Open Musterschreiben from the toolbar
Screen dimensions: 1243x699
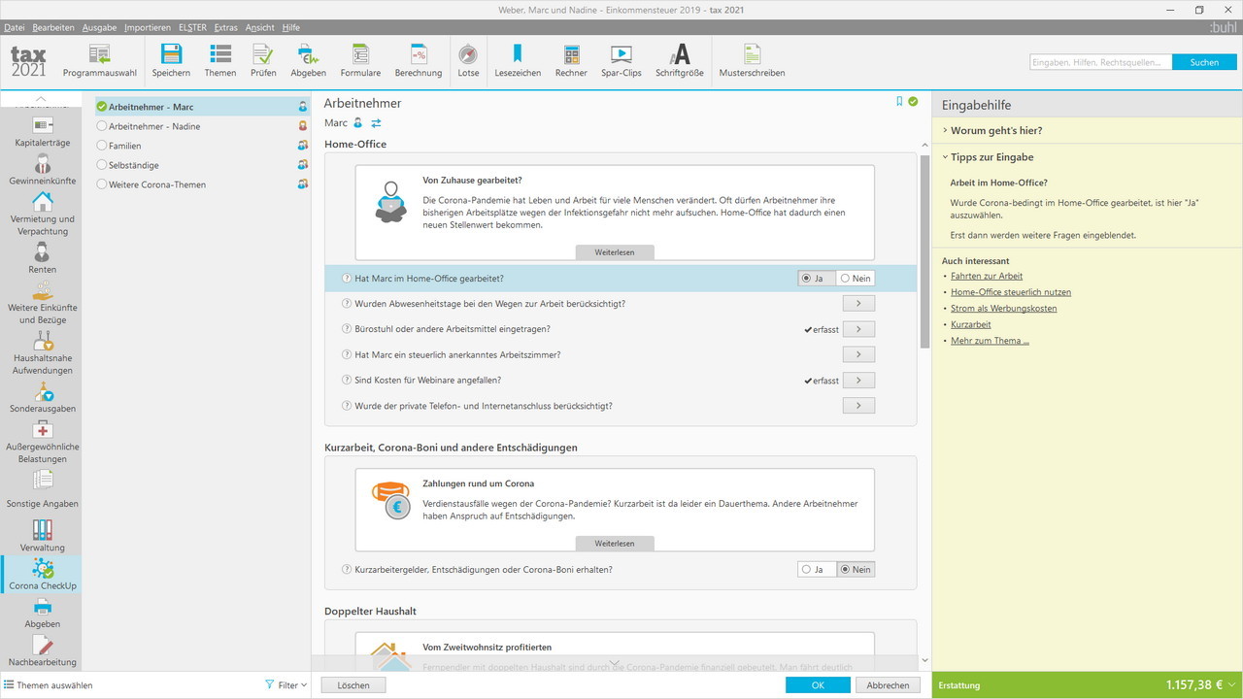coord(752,60)
